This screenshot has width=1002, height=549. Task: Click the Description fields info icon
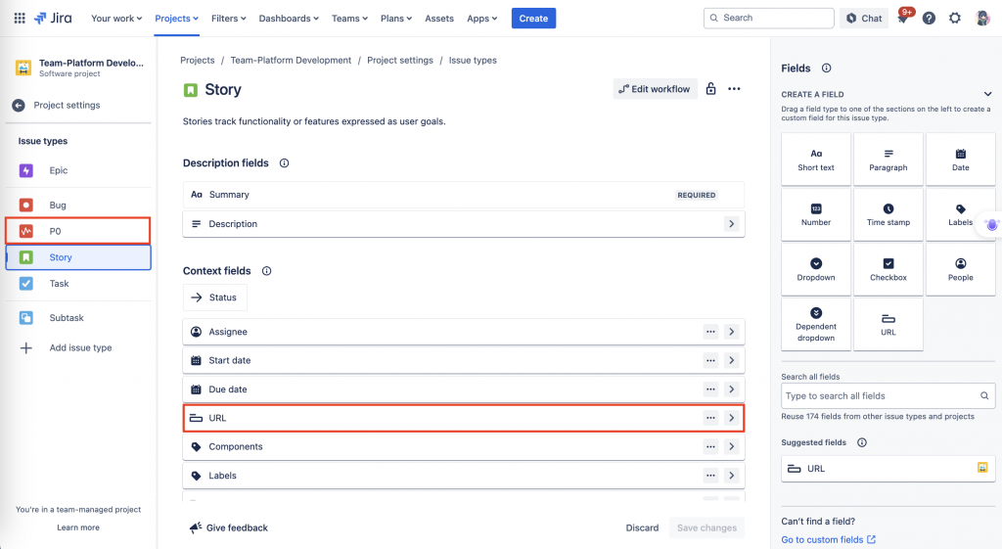point(284,163)
